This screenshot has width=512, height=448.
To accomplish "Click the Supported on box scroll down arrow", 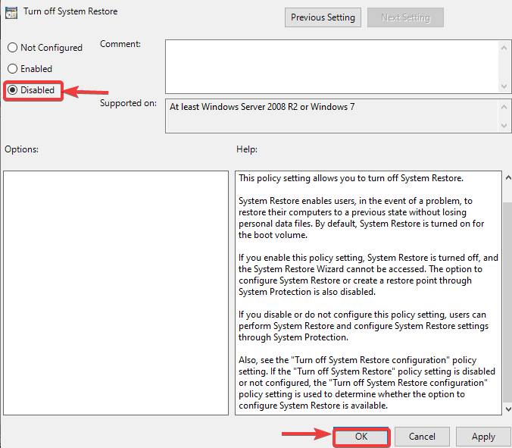I will (x=504, y=126).
